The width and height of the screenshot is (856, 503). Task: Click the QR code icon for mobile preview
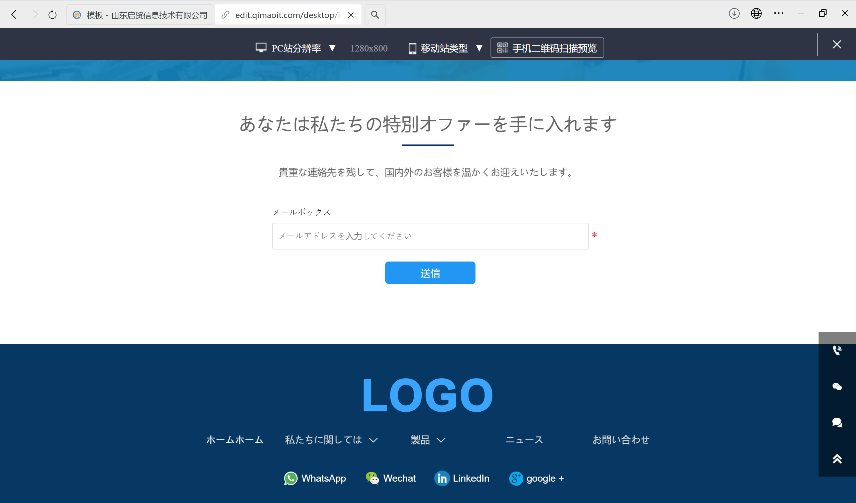(503, 47)
